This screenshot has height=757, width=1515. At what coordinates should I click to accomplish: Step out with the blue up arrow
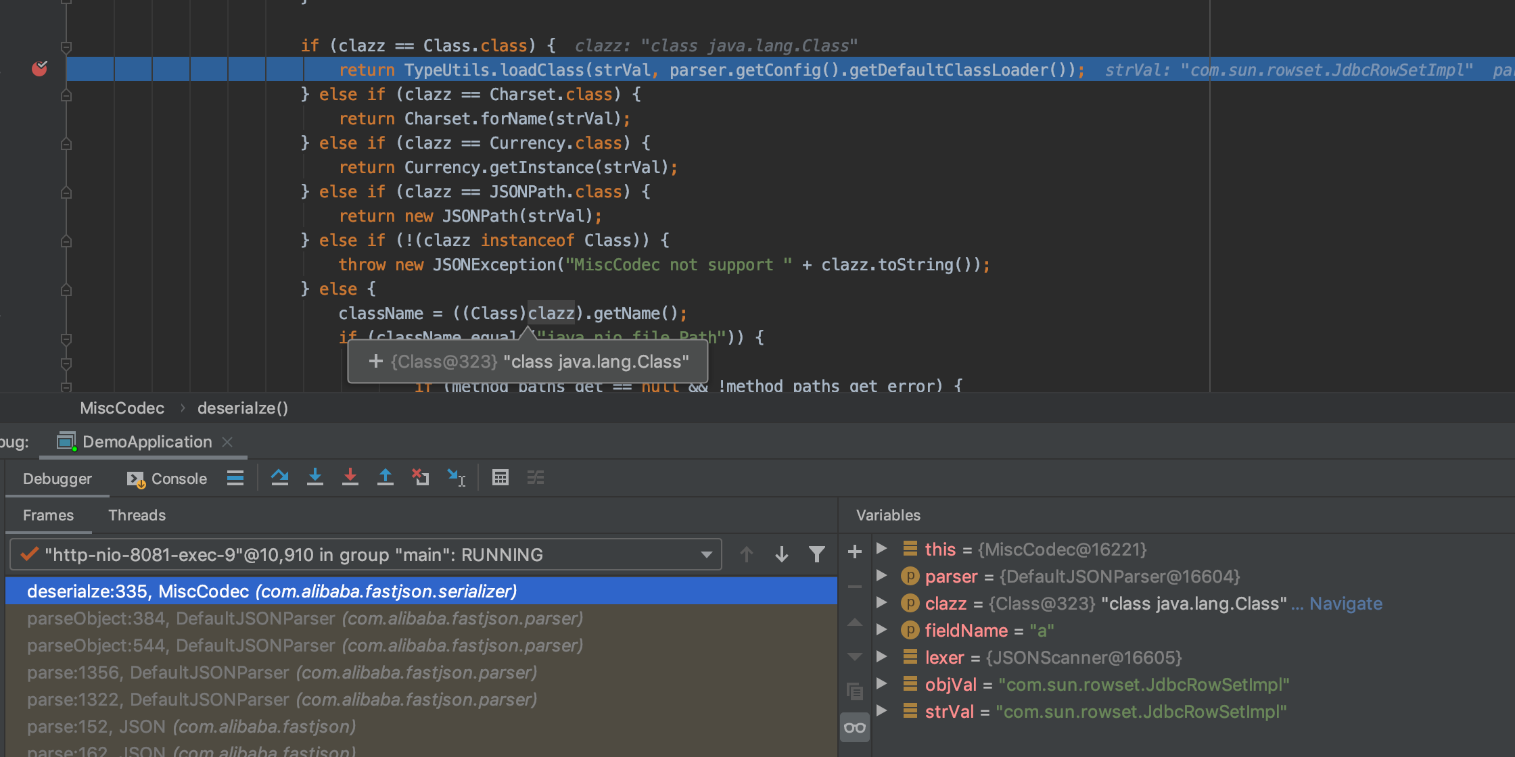click(x=386, y=478)
